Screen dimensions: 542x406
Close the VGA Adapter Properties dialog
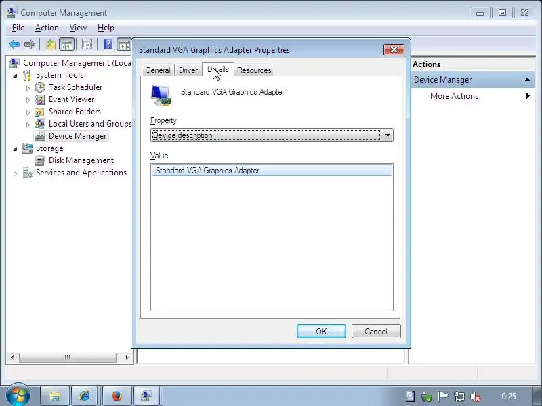394,50
